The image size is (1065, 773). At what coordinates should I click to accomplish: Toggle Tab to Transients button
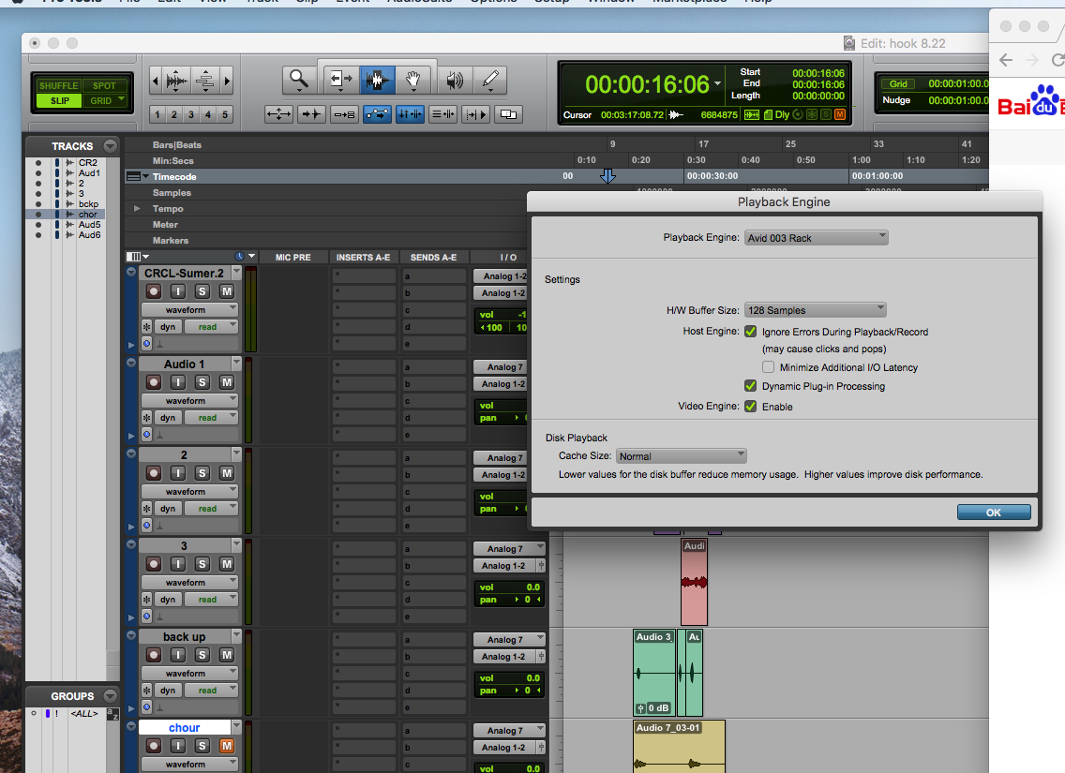pos(311,114)
